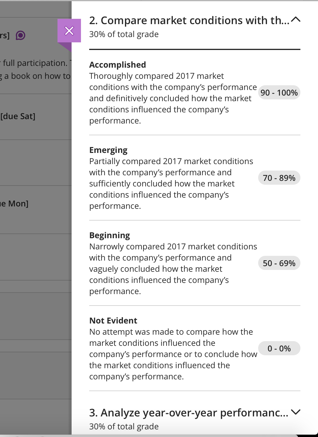Open the item labeled due Sat
The height and width of the screenshot is (437, 318).
coord(18,116)
